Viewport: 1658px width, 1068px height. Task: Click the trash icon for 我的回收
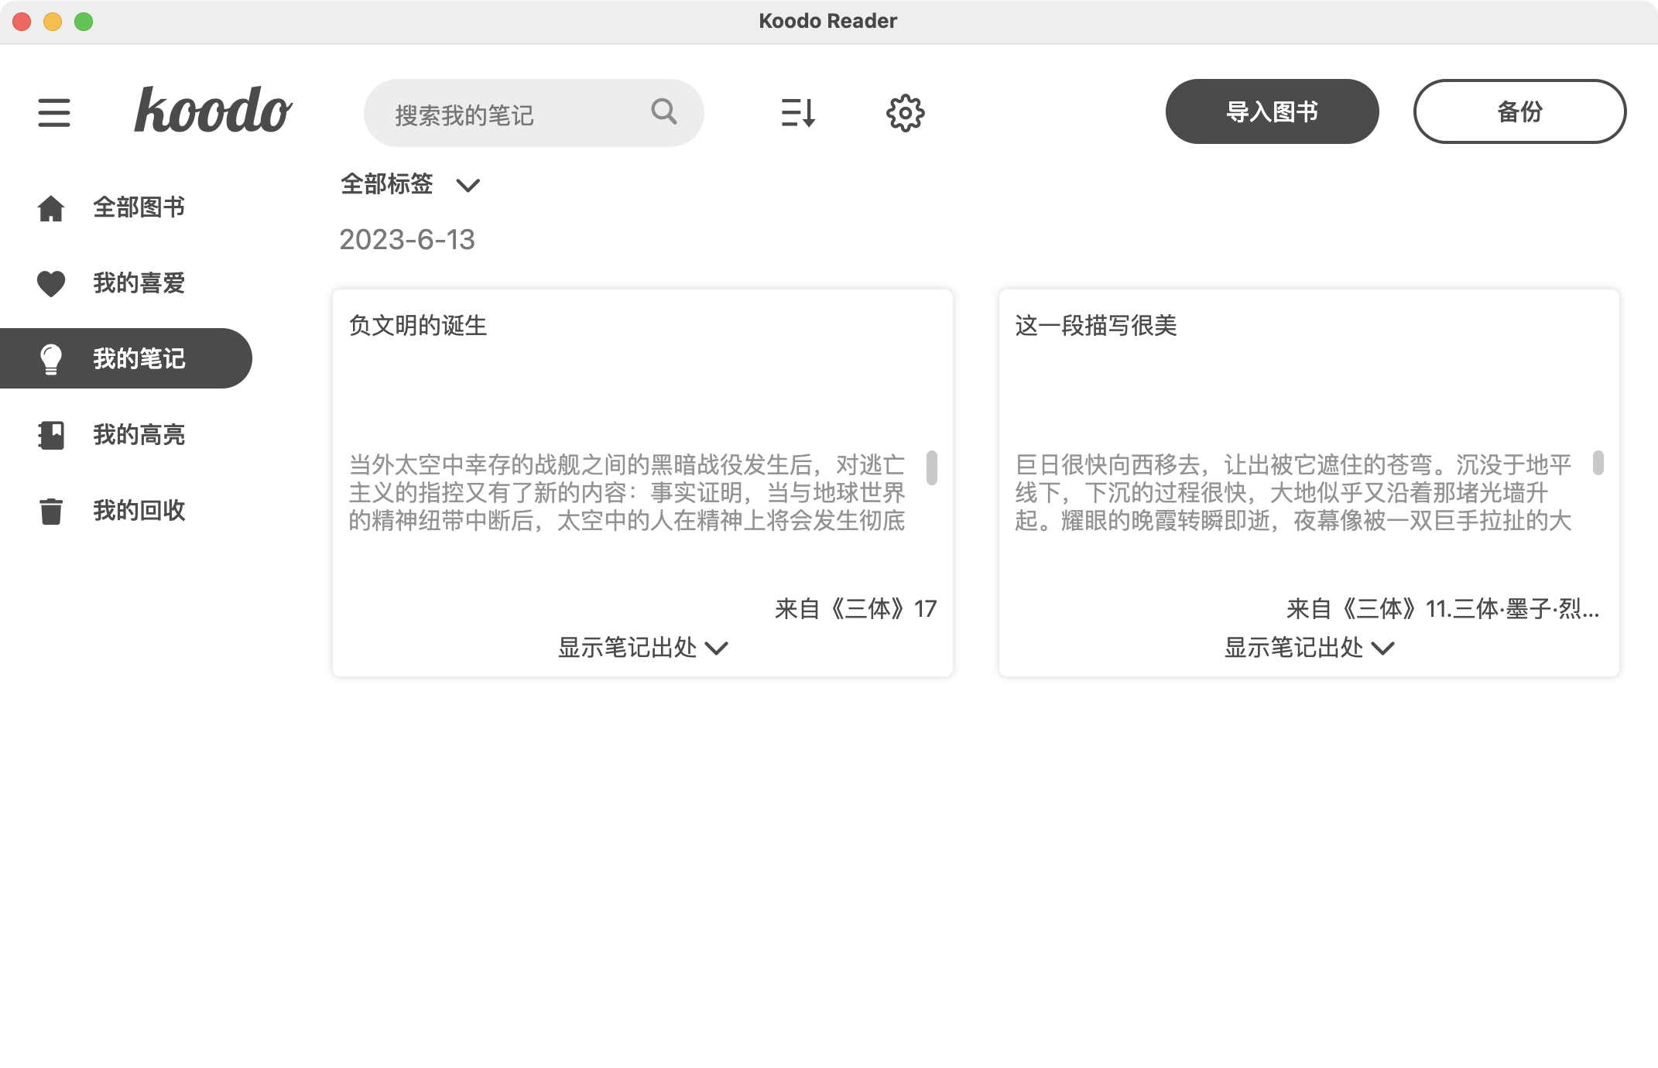pyautogui.click(x=51, y=511)
